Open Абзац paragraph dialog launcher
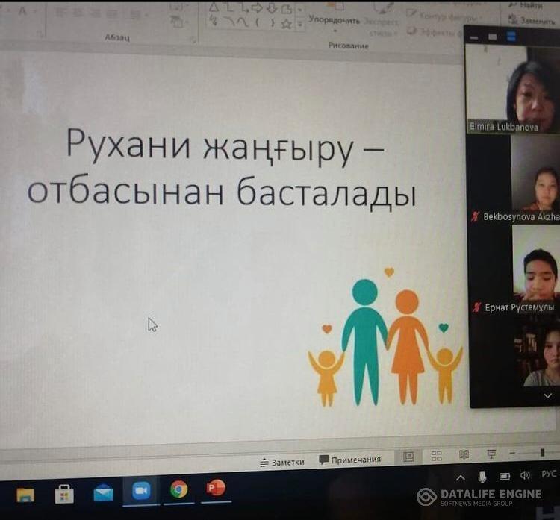Viewport: 560px width, 520px height. [x=193, y=40]
